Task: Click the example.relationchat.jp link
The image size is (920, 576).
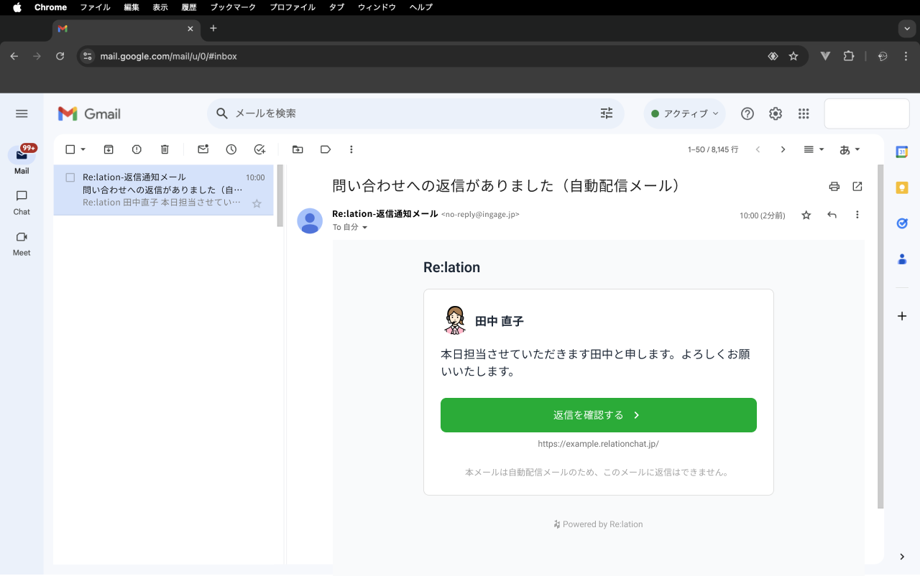Action: tap(598, 444)
